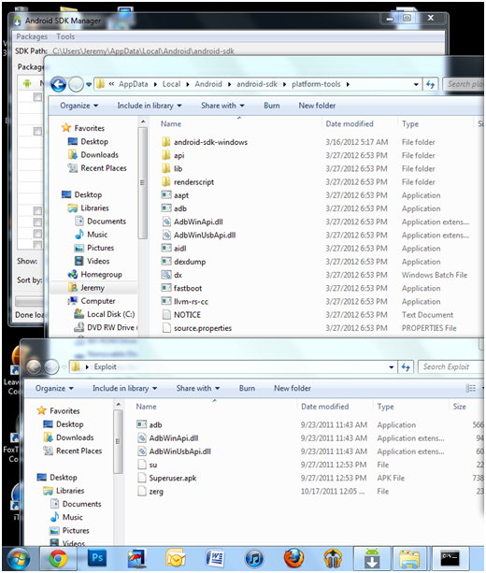Click refresh icon beside platform-tools address bar

pos(430,84)
